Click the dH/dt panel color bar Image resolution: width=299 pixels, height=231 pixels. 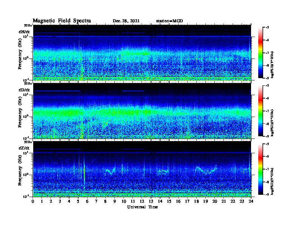point(260,53)
